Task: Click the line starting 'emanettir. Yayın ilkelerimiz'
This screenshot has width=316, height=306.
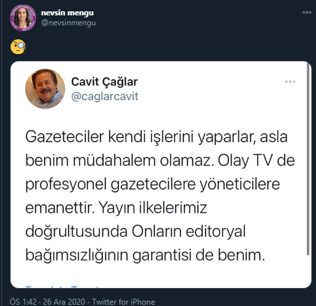Action: 116,208
